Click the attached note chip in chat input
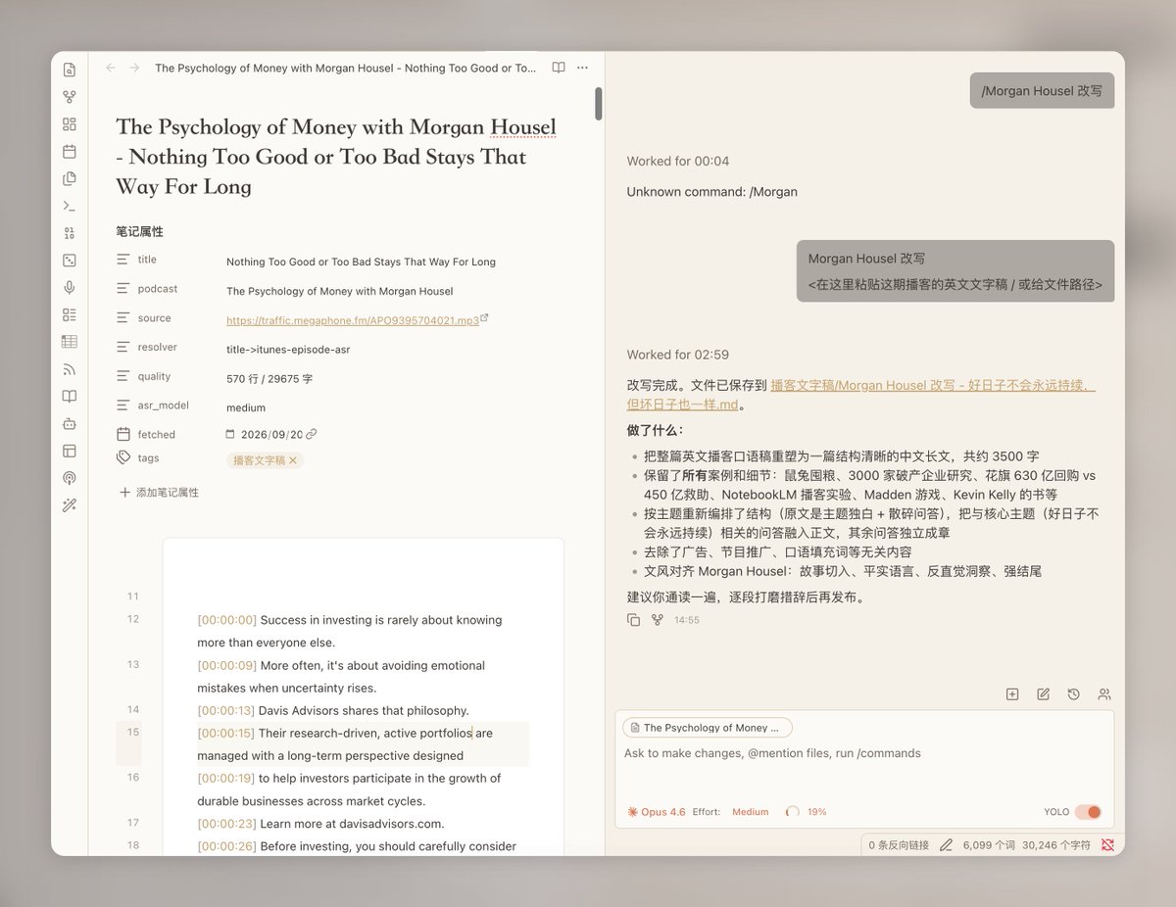 (x=707, y=728)
